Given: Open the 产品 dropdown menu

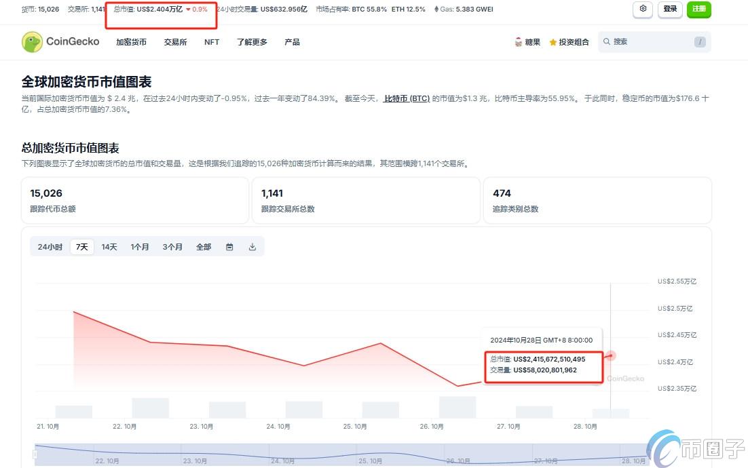Looking at the screenshot, I should [x=292, y=42].
